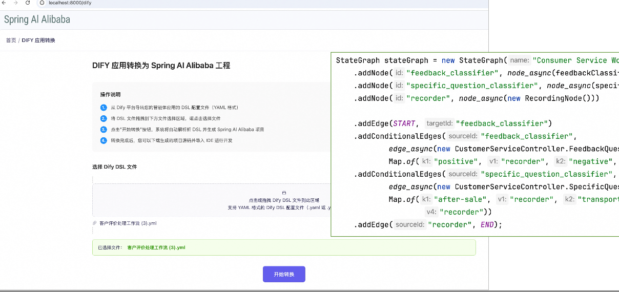This screenshot has height=292, width=619.
Task: Click step 2 text about dragging DSL file
Action: (166, 118)
